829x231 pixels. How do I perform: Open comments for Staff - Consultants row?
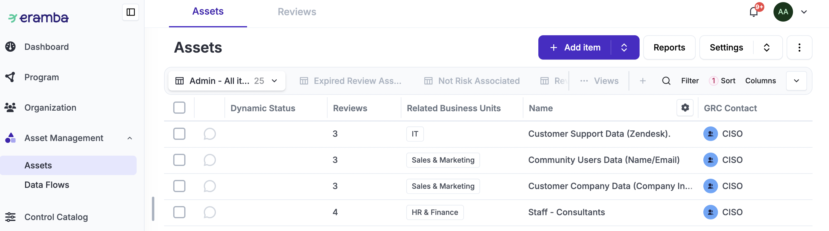click(x=210, y=212)
